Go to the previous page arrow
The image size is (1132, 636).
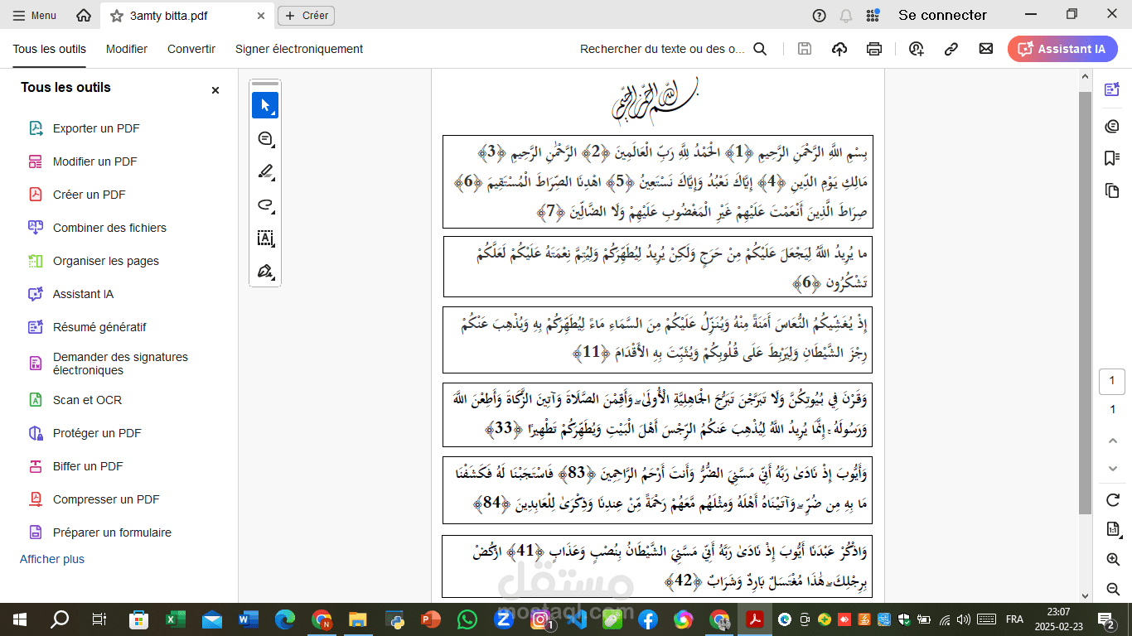[x=1113, y=440]
